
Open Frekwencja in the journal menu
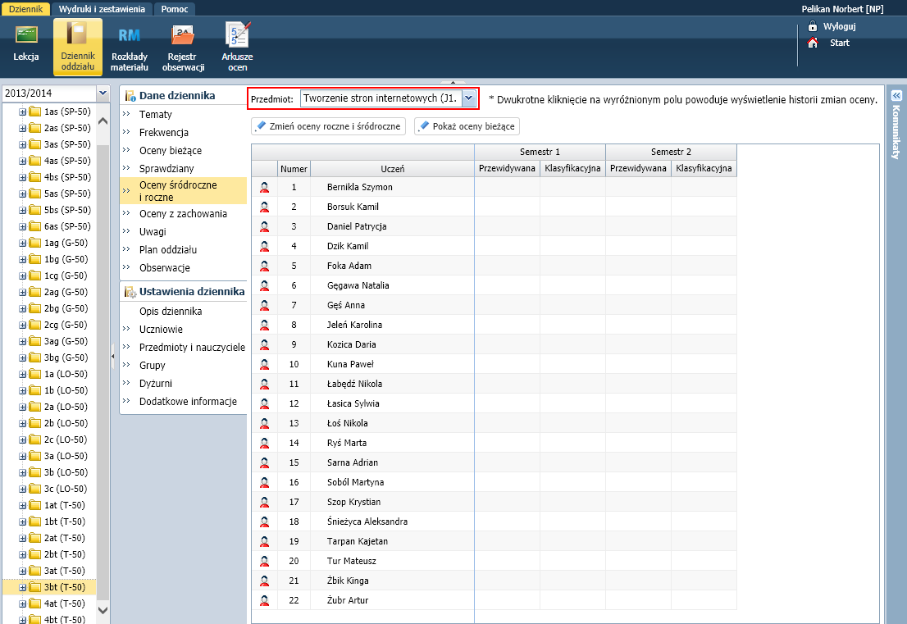[x=164, y=133]
